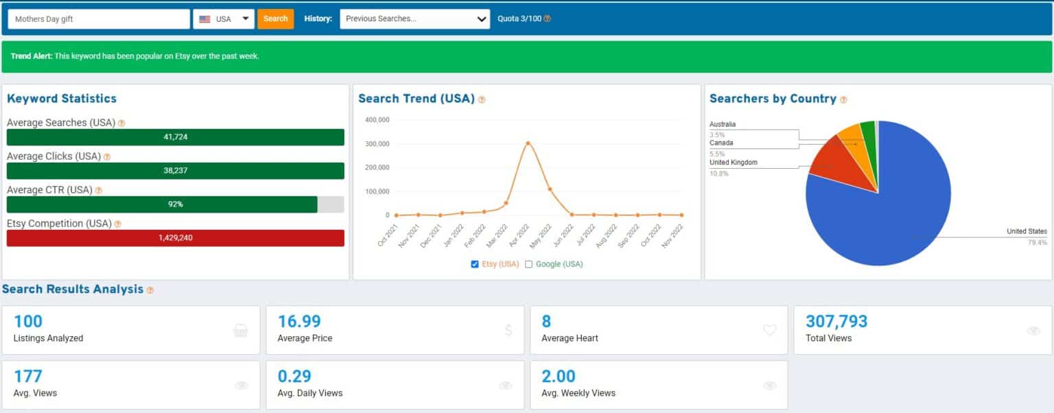Viewport: 1054px width, 413px height.
Task: Open help icon beside Average Searches (USA)
Action: [121, 123]
